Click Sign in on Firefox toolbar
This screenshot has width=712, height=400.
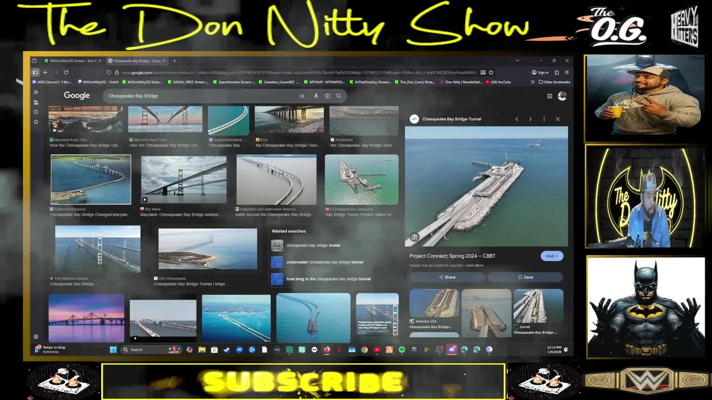click(x=540, y=72)
